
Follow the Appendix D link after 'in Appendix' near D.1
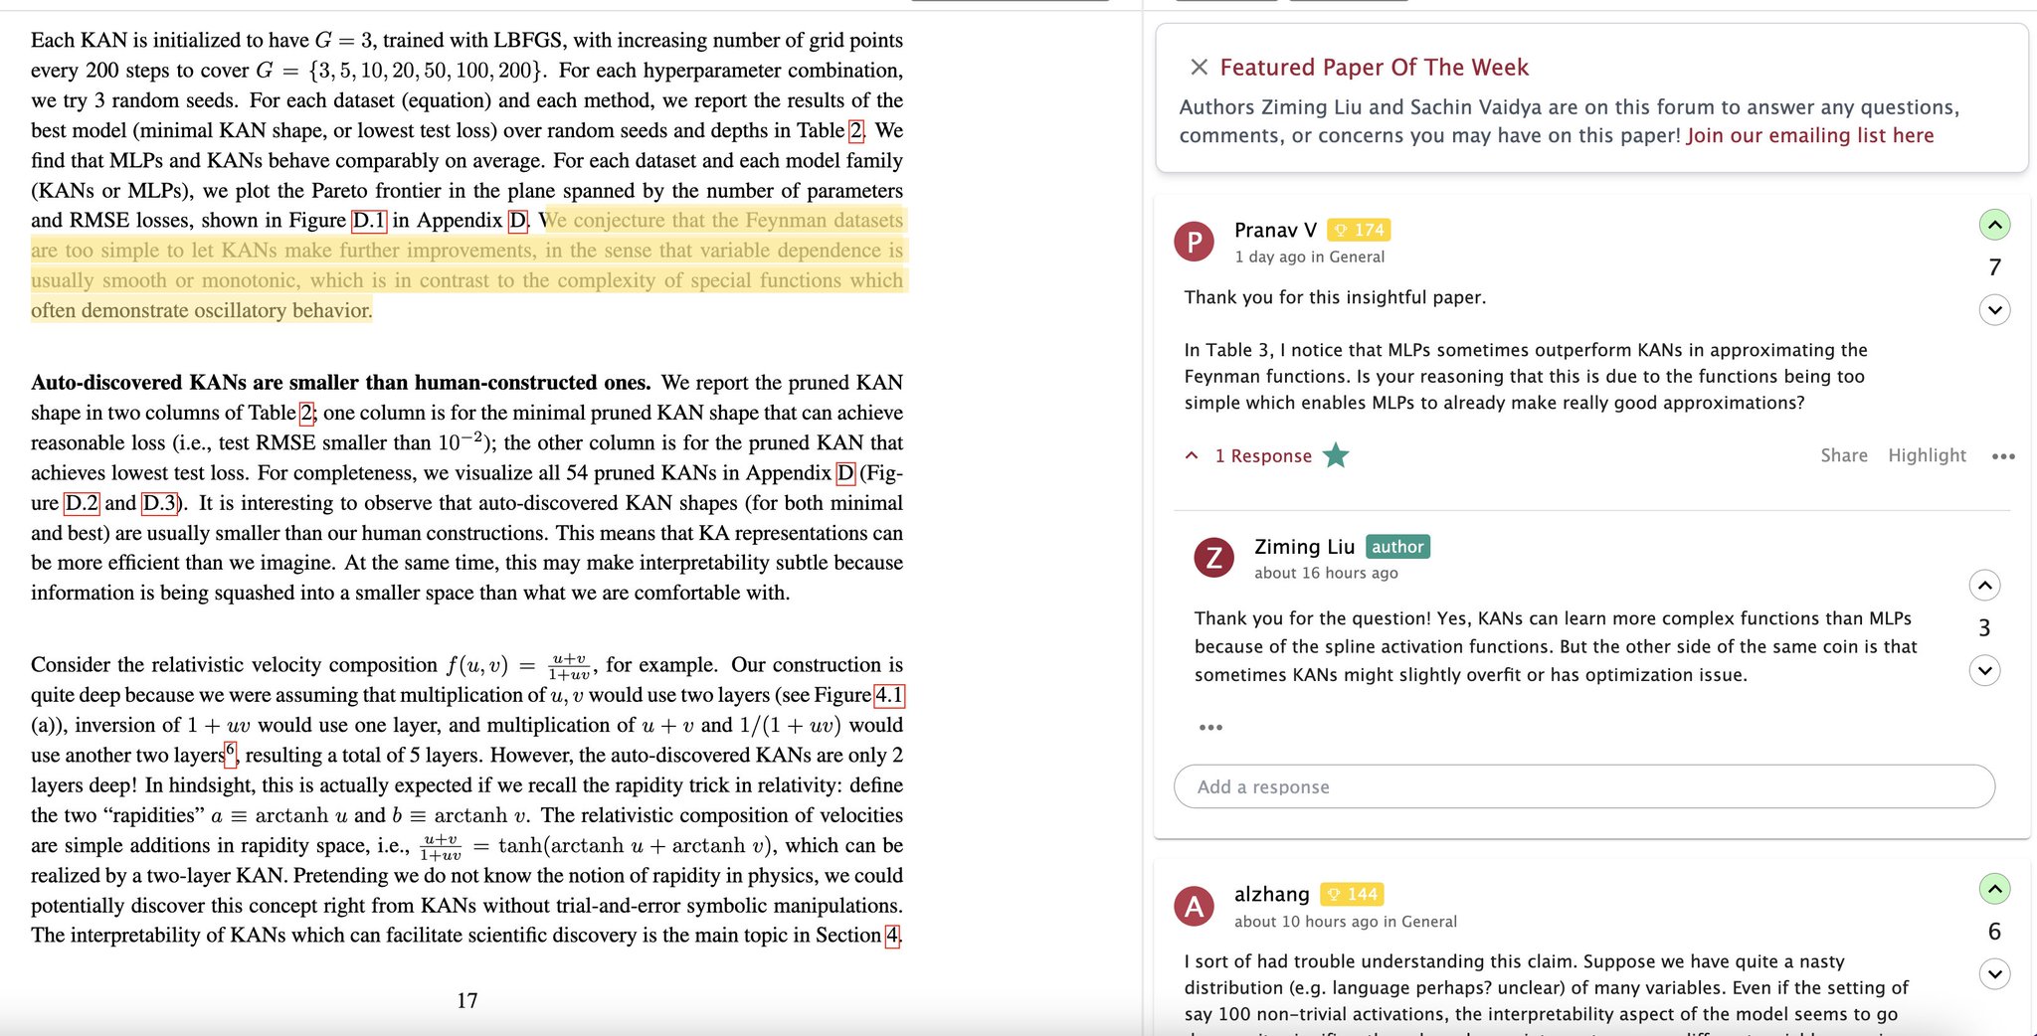tap(518, 220)
